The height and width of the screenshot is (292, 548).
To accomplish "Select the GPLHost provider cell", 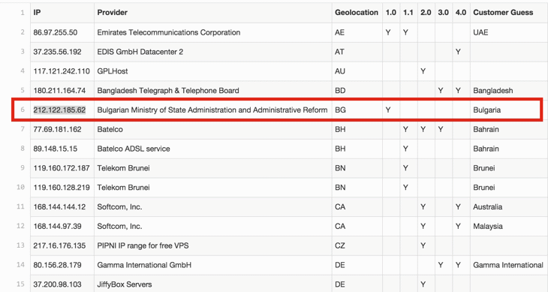I will (x=213, y=71).
